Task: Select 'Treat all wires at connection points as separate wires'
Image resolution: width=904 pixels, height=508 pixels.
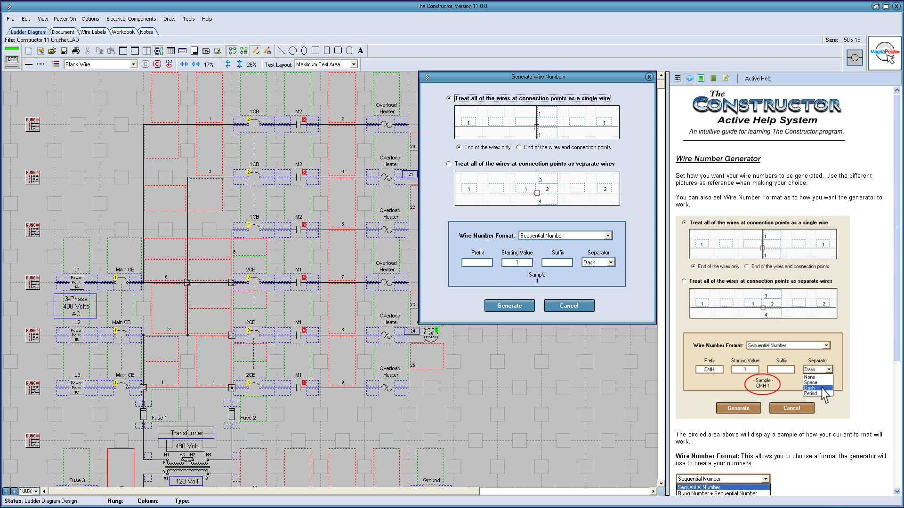Action: pos(449,164)
